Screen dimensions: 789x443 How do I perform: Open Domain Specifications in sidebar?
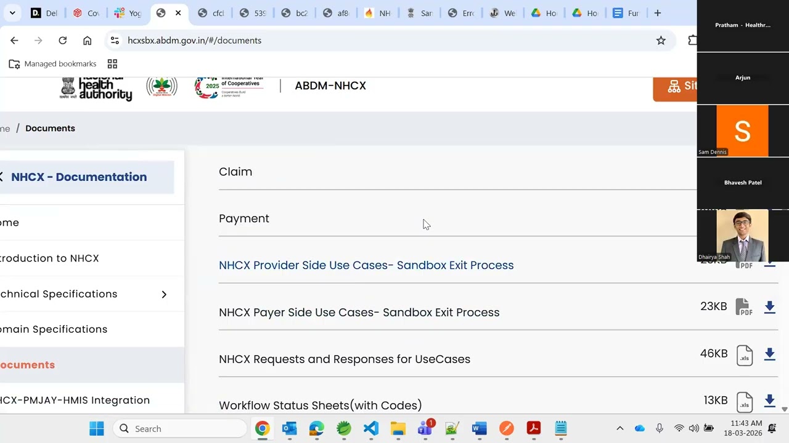(54, 329)
